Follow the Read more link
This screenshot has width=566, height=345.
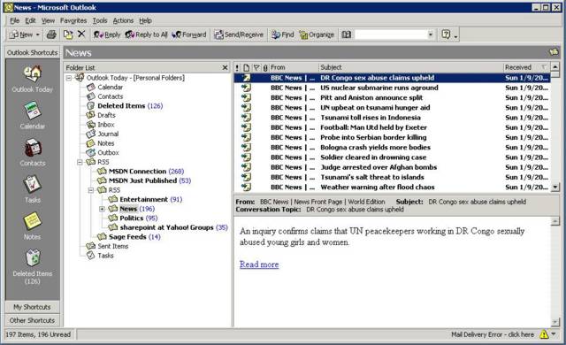pos(259,264)
